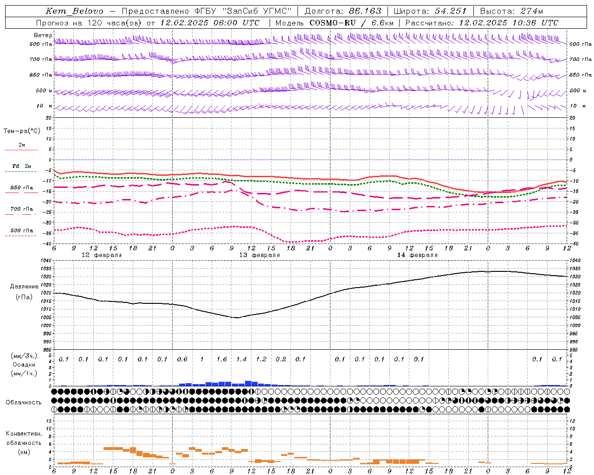Click the "Ветер" wind panel label
594x475 pixels.
tap(43, 35)
